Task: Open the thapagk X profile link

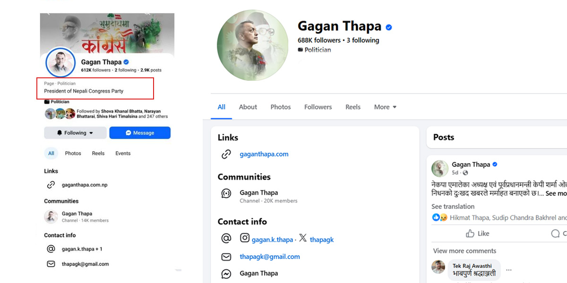Action: click(x=322, y=240)
